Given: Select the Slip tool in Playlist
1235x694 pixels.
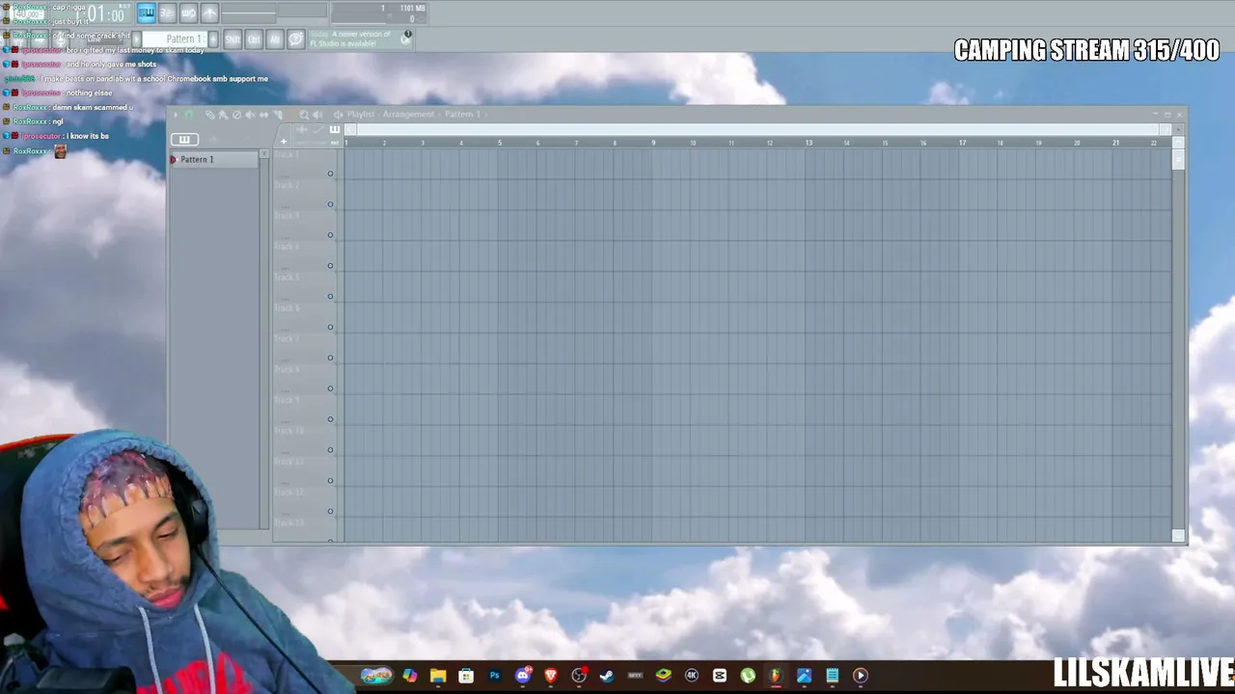Looking at the screenshot, I should (x=263, y=115).
